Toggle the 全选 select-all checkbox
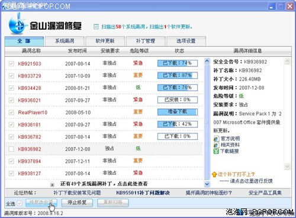The height and width of the screenshot is (218, 296). 20,203
